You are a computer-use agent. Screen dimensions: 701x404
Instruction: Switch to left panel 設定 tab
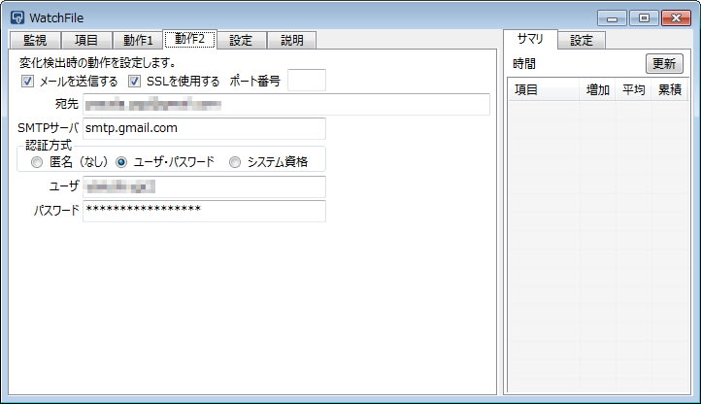click(241, 40)
